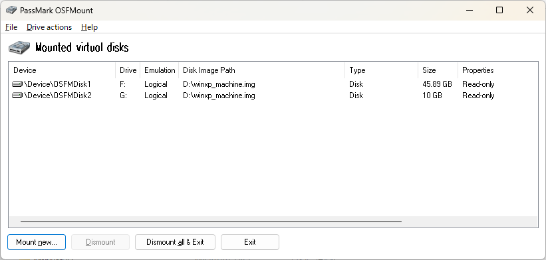Click the horizontal scrollbar in disk list
Viewport: 546px width, 260px height.
pyautogui.click(x=211, y=221)
